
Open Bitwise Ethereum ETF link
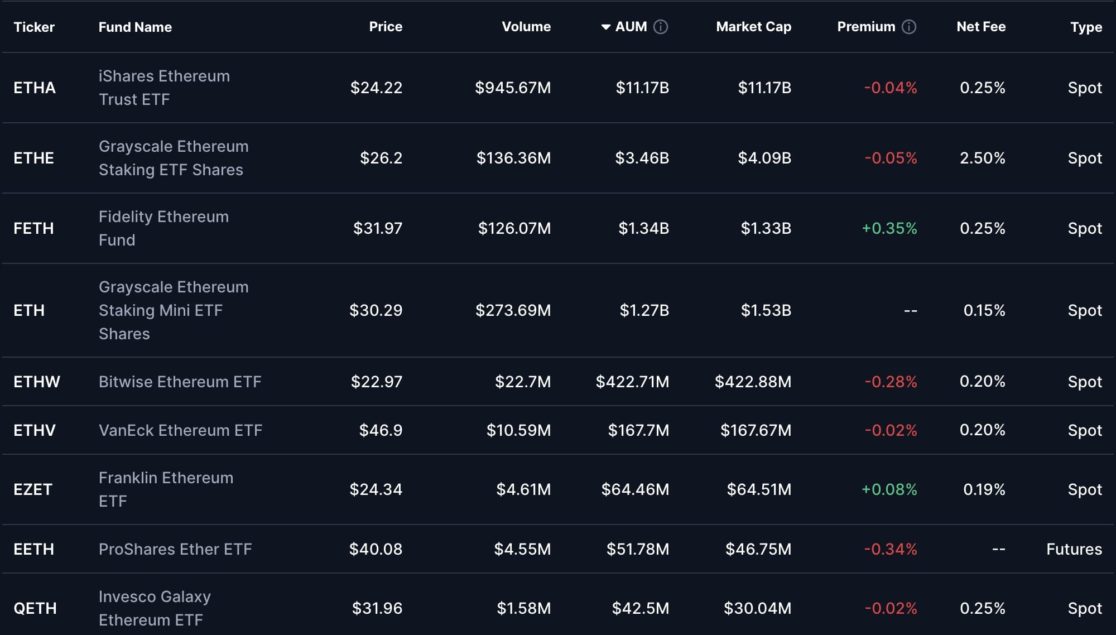(x=180, y=382)
